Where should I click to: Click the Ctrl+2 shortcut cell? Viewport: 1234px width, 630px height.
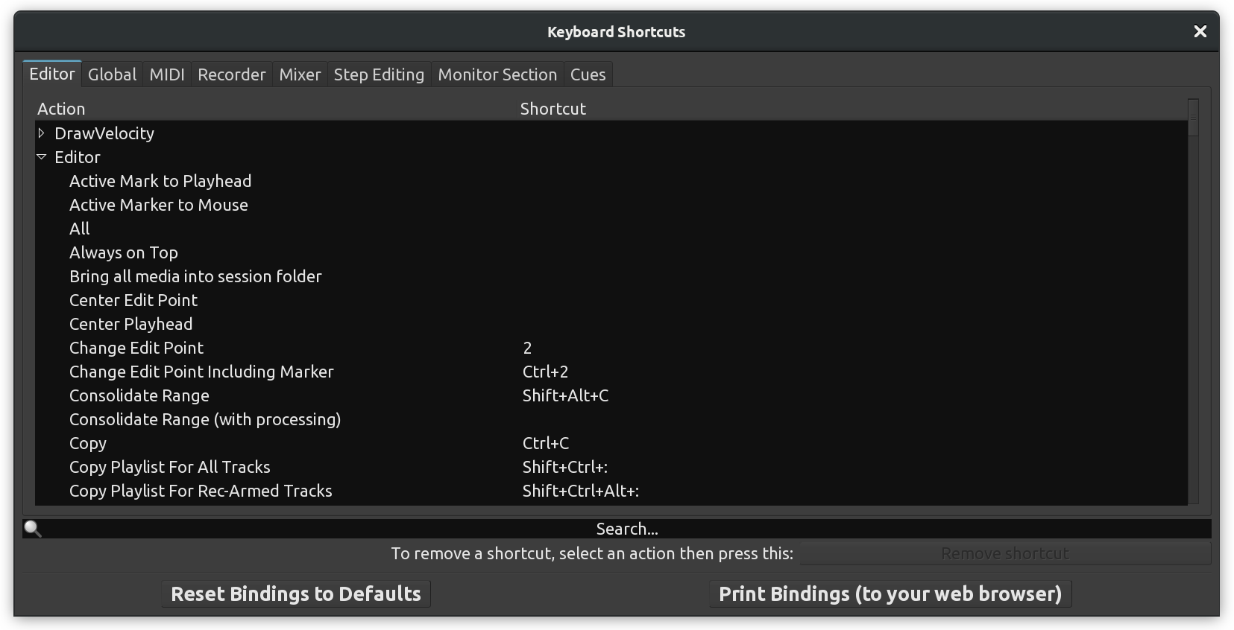click(545, 372)
